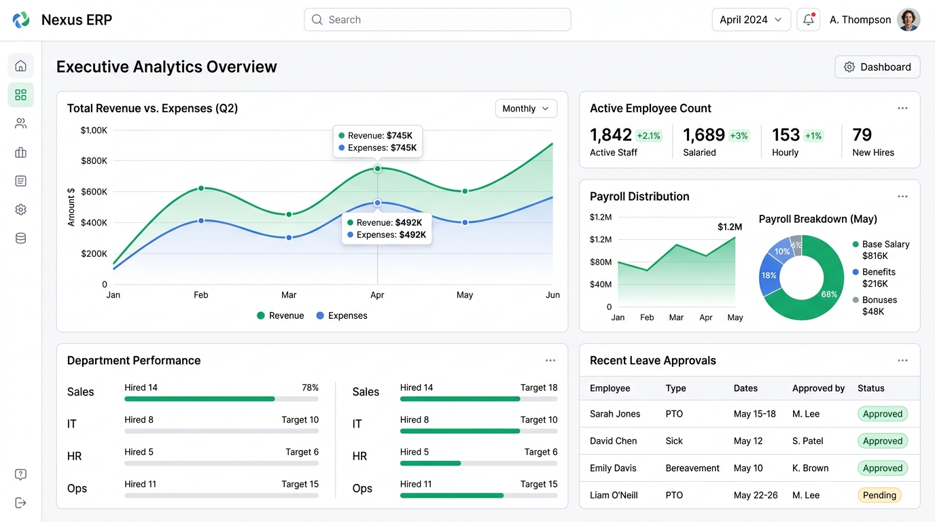Select the David Chen employee name
Screen dimensions: 935x522
pyautogui.click(x=613, y=441)
